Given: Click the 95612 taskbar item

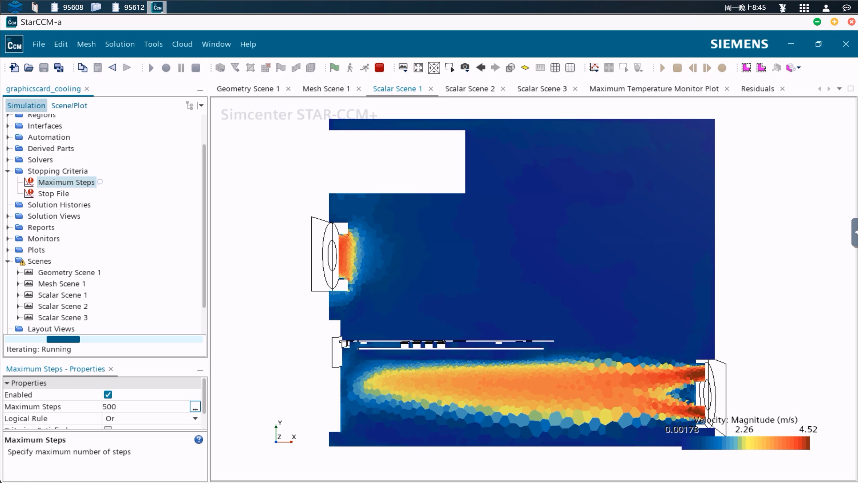Looking at the screenshot, I should point(129,7).
